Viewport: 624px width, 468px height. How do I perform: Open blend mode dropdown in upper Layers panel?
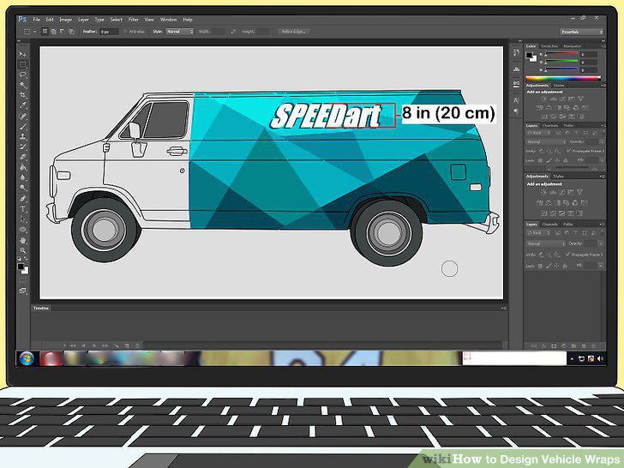pyautogui.click(x=546, y=141)
